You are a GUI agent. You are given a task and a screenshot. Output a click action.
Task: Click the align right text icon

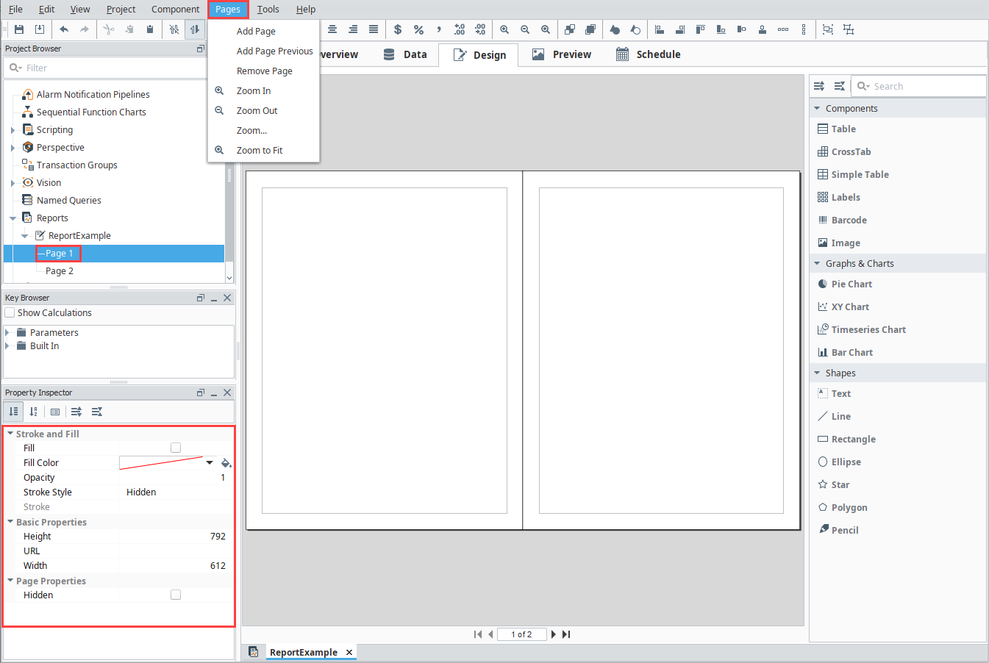point(353,29)
